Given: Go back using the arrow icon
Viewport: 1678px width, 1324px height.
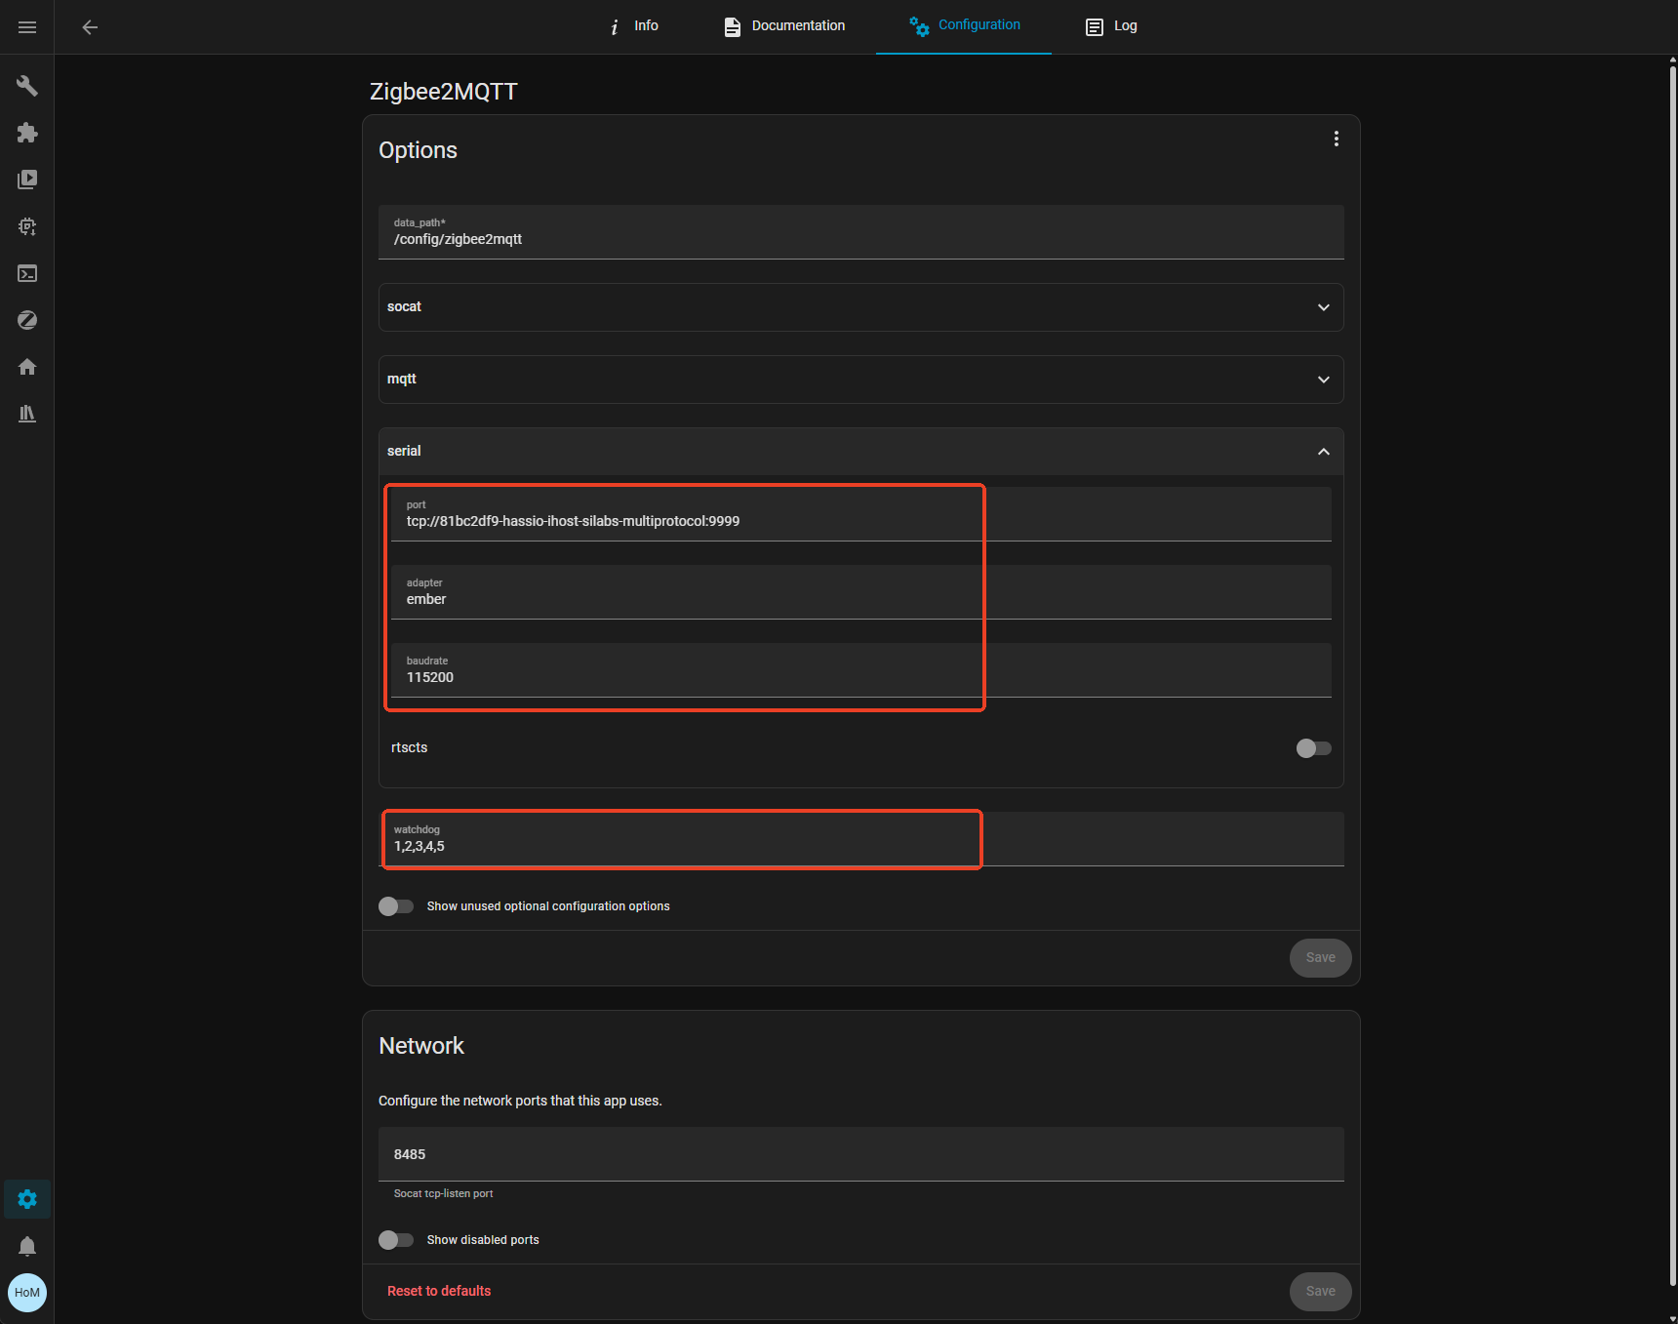Looking at the screenshot, I should (90, 27).
